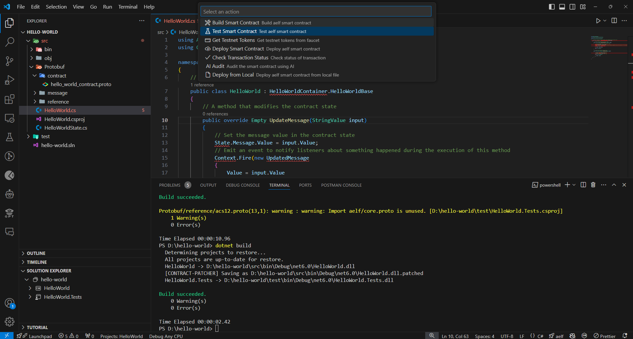Toggle the primary side bar
Image resolution: width=633 pixels, height=339 pixels.
552,7
